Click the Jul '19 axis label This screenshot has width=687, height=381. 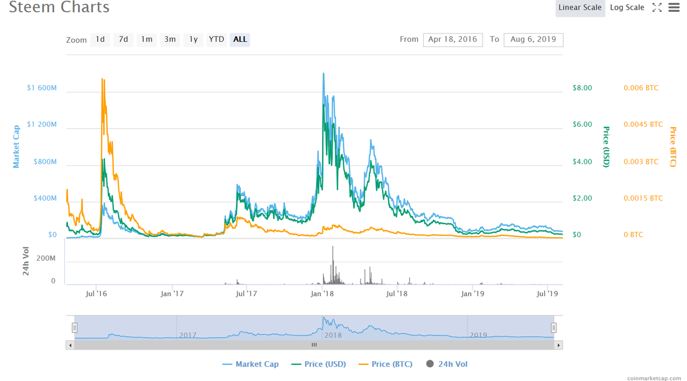click(x=547, y=293)
